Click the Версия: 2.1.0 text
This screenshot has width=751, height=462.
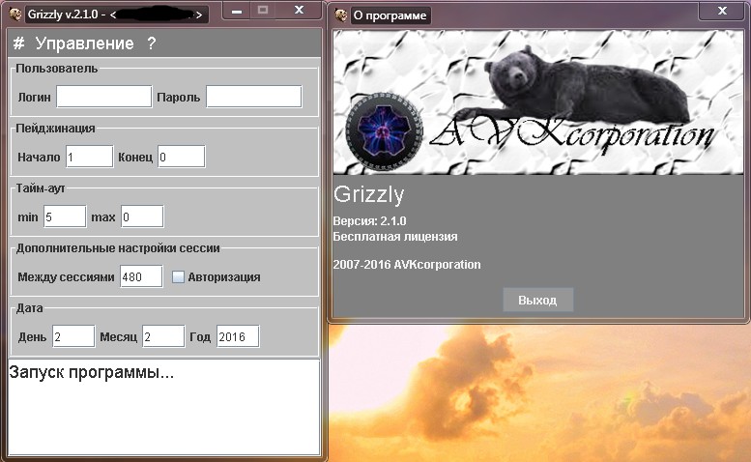click(x=369, y=221)
